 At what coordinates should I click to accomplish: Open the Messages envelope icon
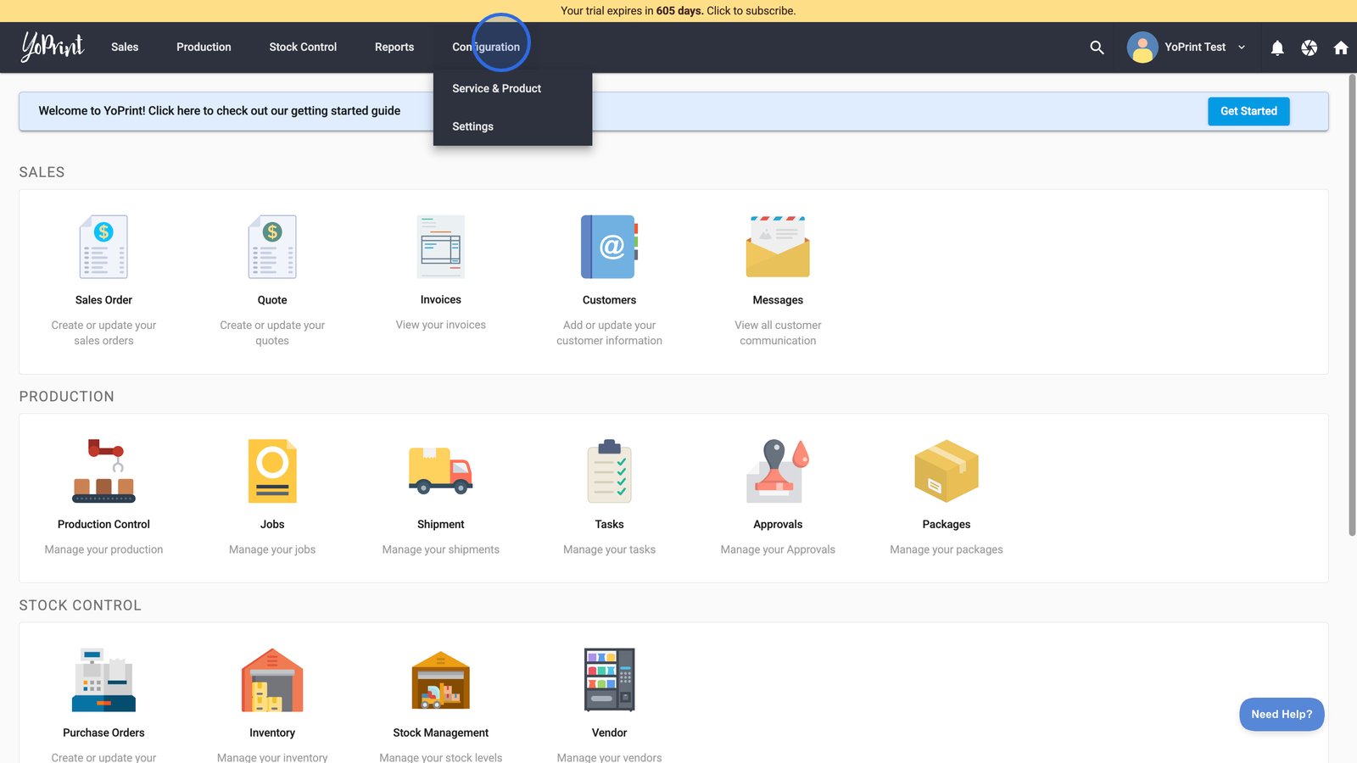778,247
